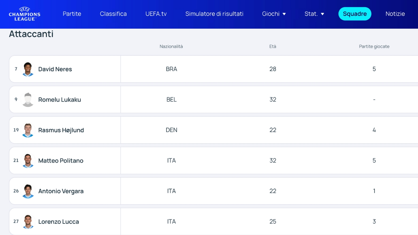Viewport: 418px width, 235px height.
Task: Go to Classifica standings page
Action: (x=113, y=14)
